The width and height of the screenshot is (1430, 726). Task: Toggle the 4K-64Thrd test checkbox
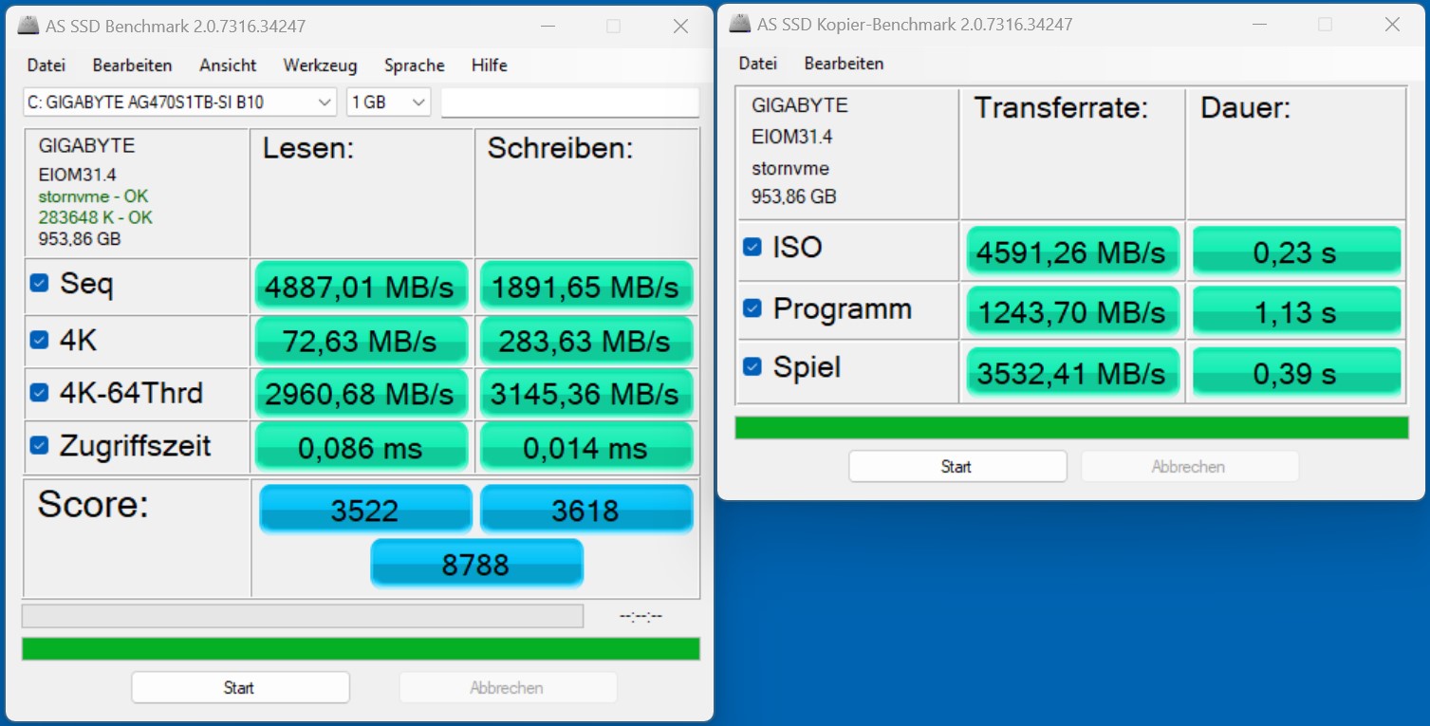pos(39,392)
